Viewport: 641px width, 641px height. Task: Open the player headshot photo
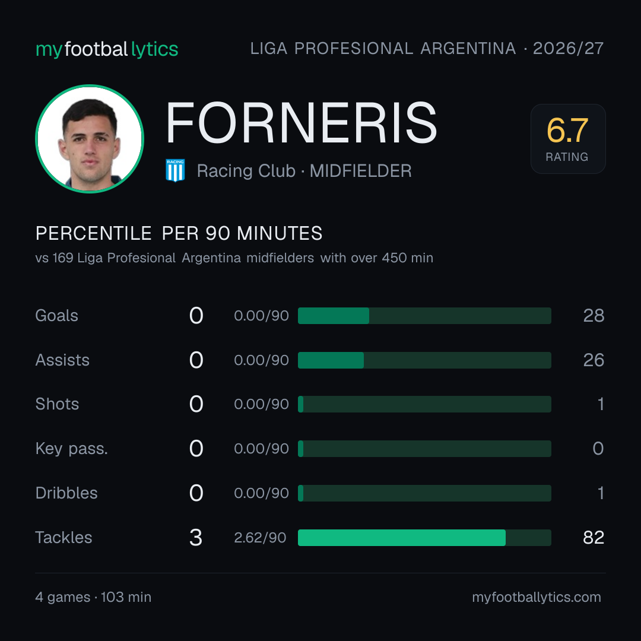click(x=90, y=138)
